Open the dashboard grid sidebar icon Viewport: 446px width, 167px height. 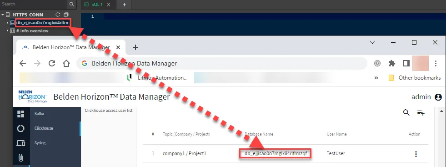[21, 114]
